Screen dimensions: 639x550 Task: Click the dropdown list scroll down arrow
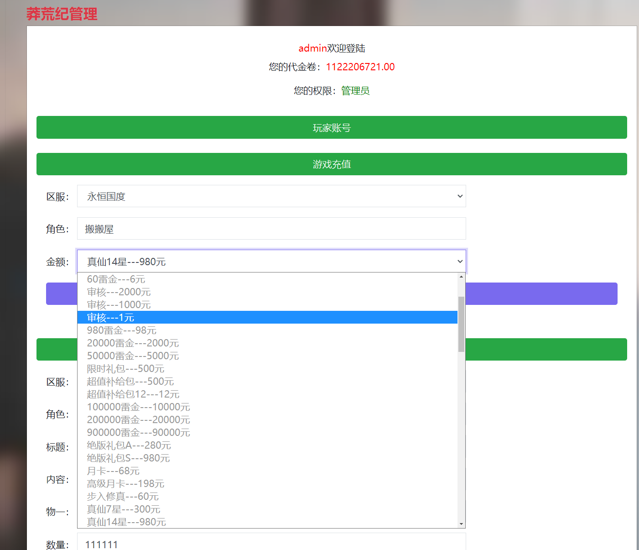click(x=461, y=524)
